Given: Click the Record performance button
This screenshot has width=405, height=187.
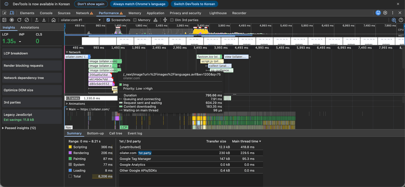Looking at the screenshot, I should pos(12,20).
